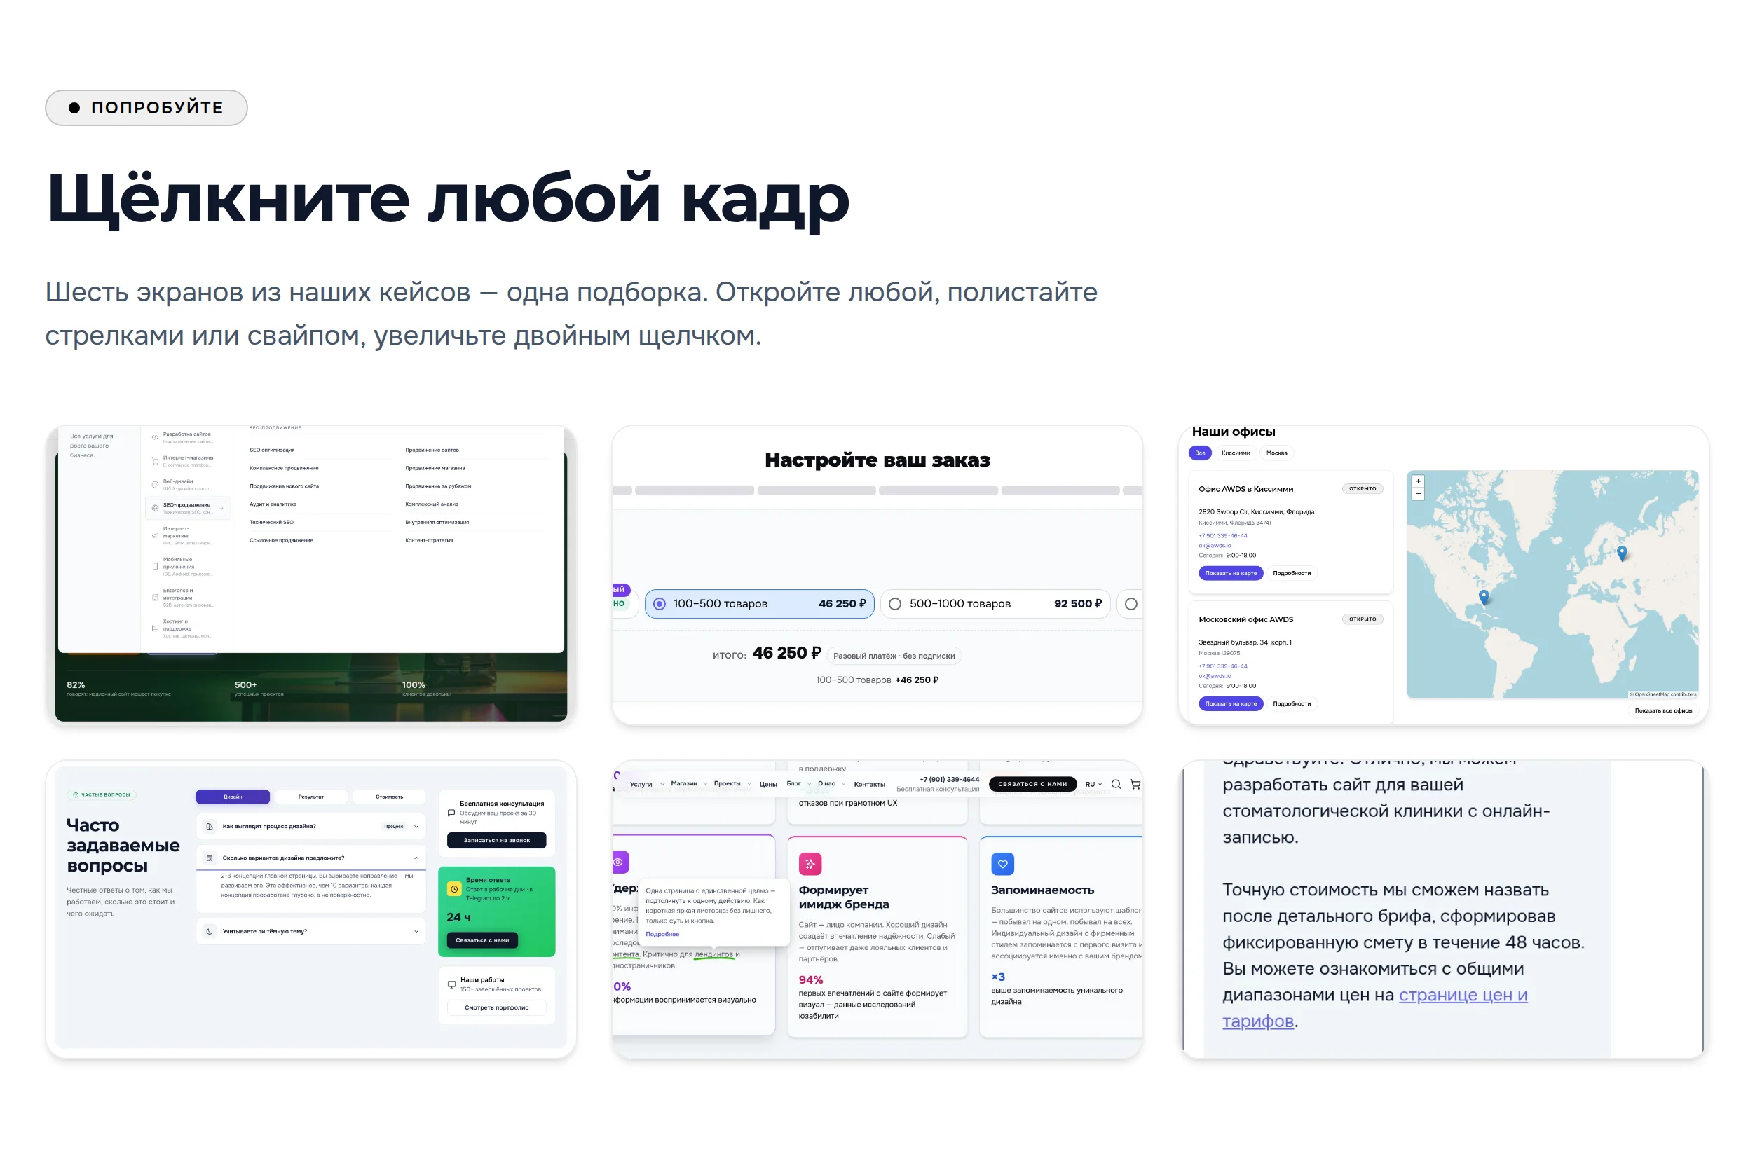Click the search magnifier icon in header
The image size is (1755, 1149).
click(x=1116, y=784)
